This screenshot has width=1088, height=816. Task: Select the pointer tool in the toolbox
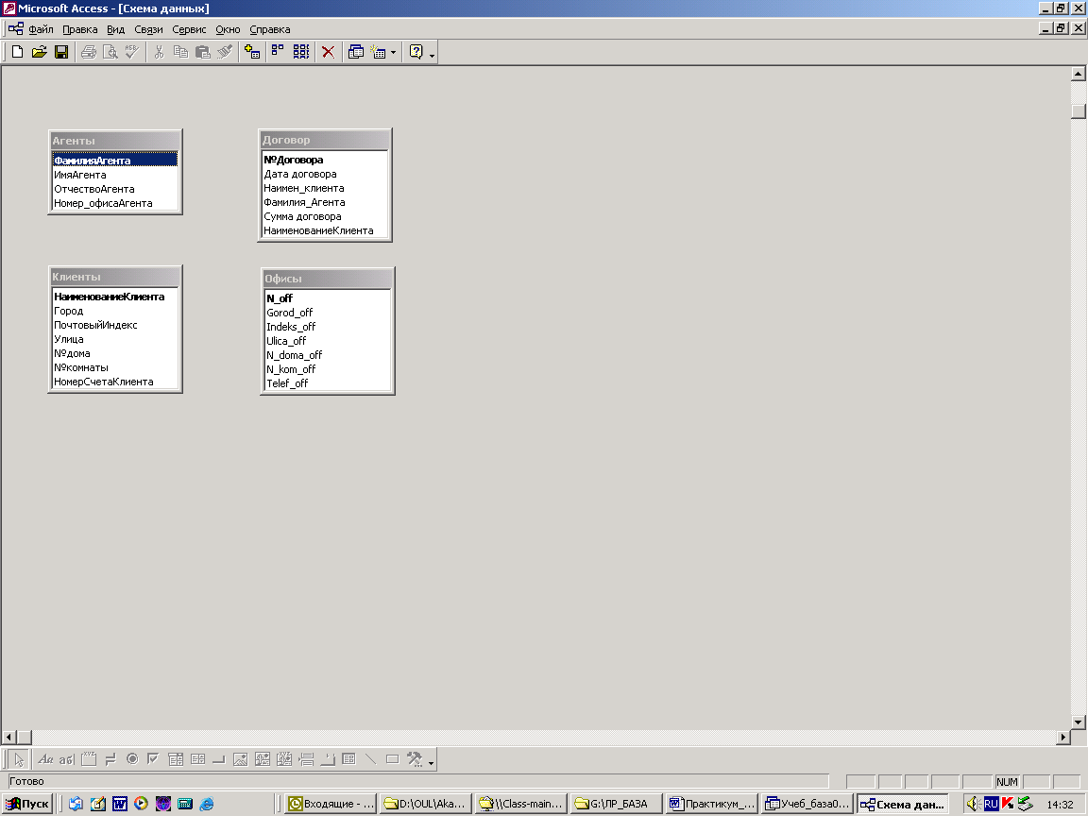19,759
